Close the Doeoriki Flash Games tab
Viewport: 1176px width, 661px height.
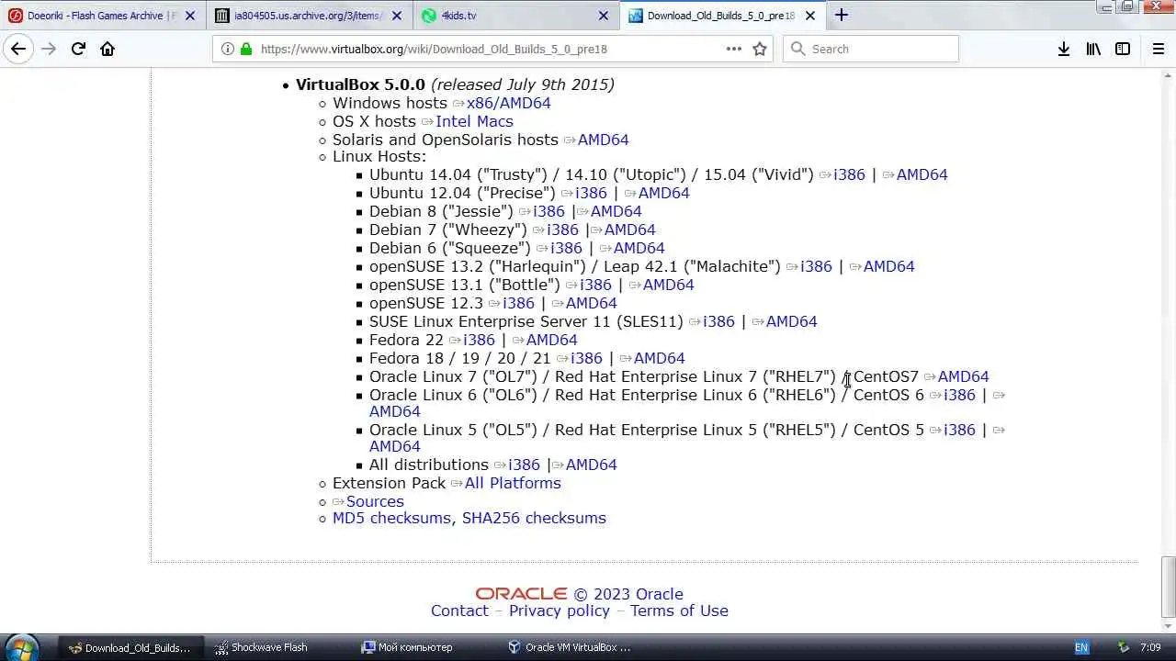pos(190,16)
